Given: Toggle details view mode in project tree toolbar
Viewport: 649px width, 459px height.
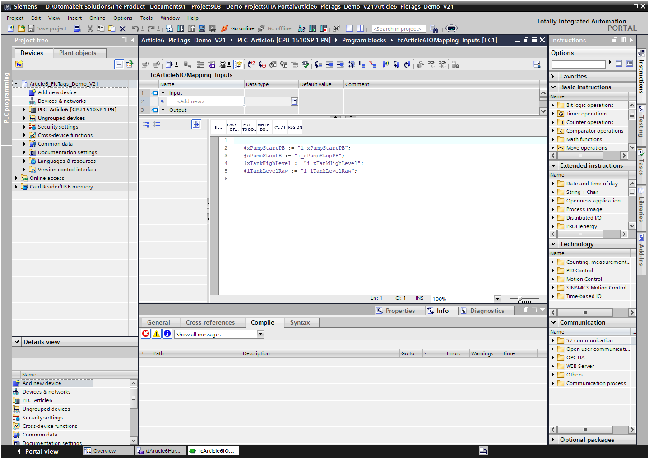Looking at the screenshot, I should [119, 64].
